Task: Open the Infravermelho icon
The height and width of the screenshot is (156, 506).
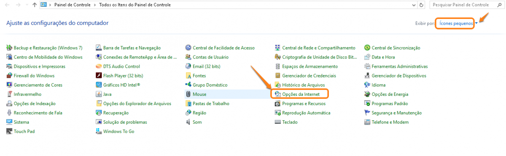Action: (x=9, y=94)
